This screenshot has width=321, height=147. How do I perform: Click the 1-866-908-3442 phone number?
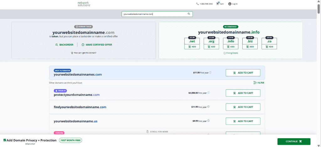click(206, 4)
